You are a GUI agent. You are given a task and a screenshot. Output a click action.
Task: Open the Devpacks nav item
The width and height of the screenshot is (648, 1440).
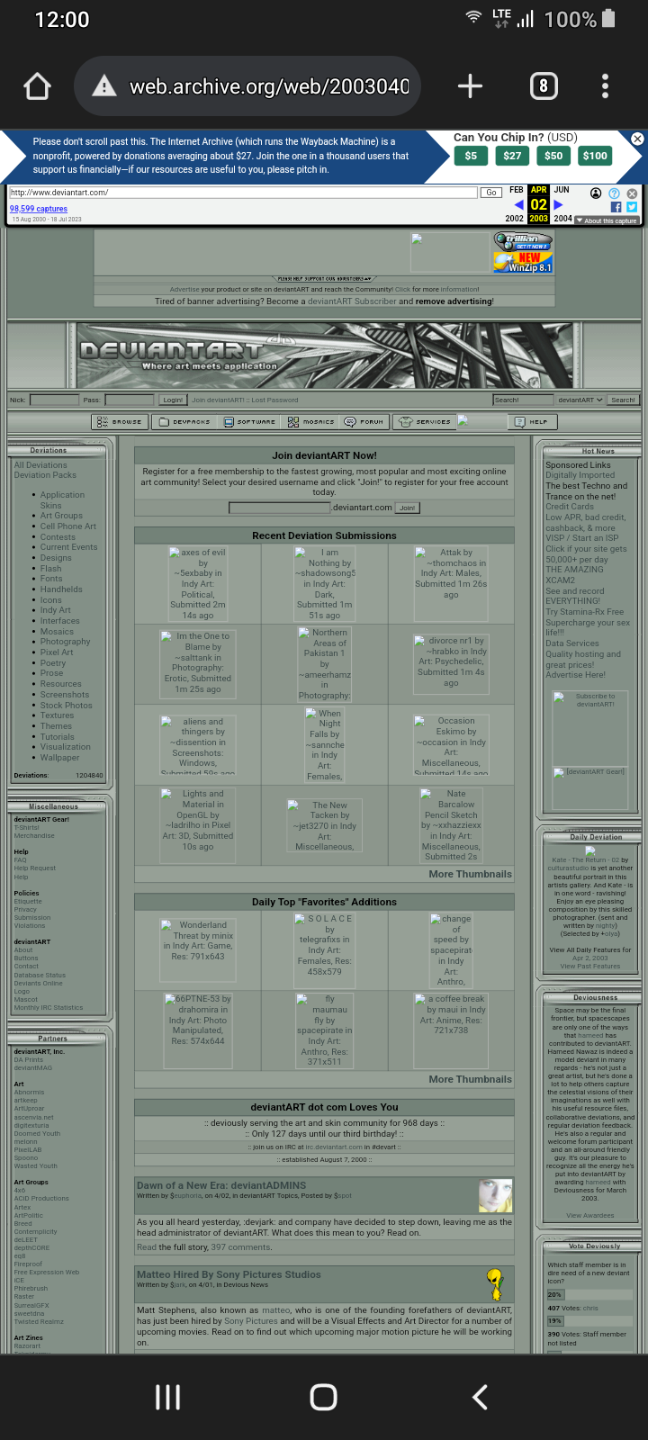[x=184, y=421]
